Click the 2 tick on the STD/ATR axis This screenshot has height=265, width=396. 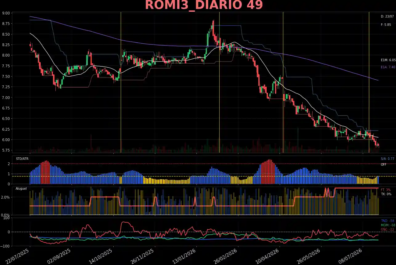pos(9,164)
